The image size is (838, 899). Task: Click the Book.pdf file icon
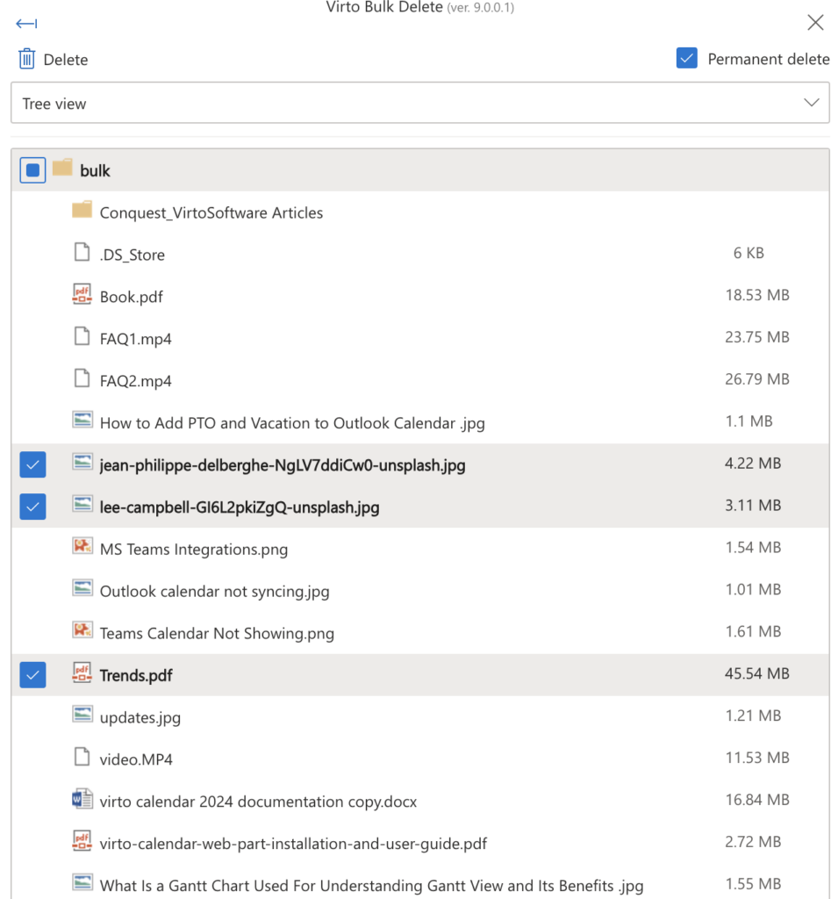pyautogui.click(x=82, y=295)
